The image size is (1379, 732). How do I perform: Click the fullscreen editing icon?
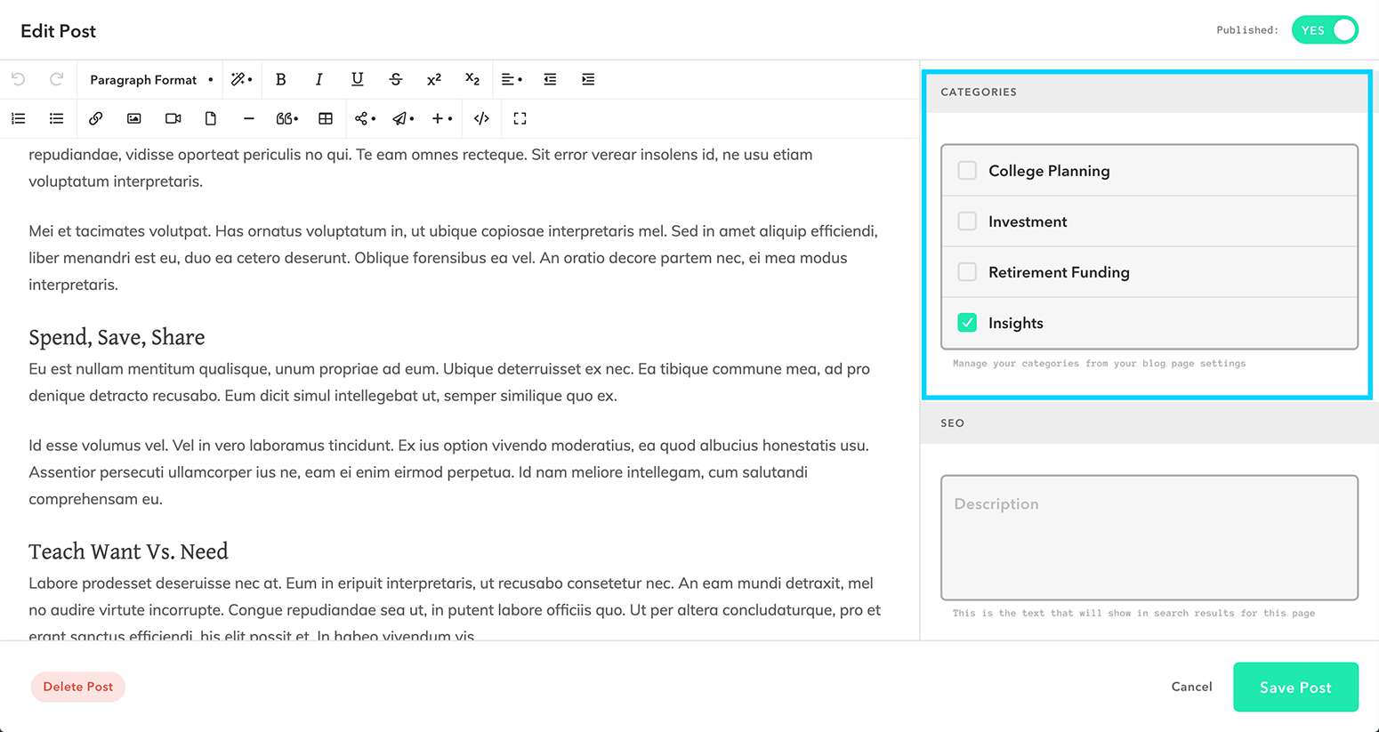pyautogui.click(x=520, y=117)
